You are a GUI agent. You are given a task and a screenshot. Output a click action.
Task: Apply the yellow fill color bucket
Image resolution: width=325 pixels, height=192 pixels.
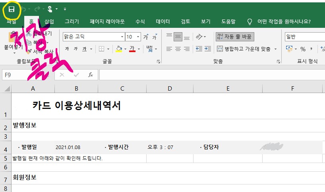[x=119, y=49]
